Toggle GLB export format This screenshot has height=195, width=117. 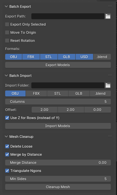coord(67,57)
